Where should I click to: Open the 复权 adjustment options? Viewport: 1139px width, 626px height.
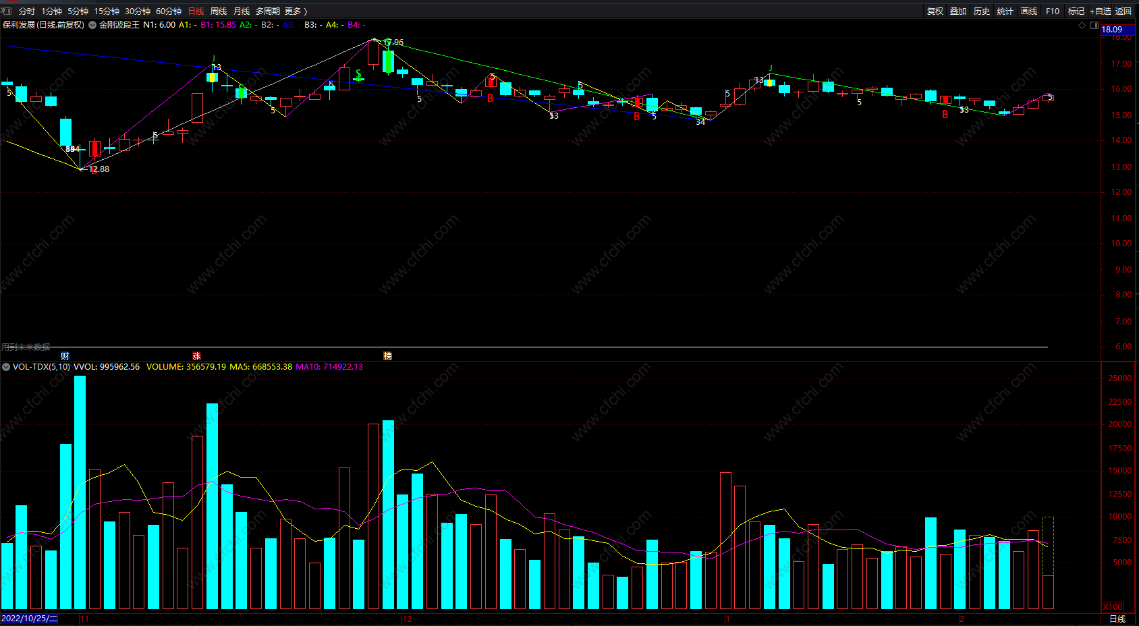point(935,11)
